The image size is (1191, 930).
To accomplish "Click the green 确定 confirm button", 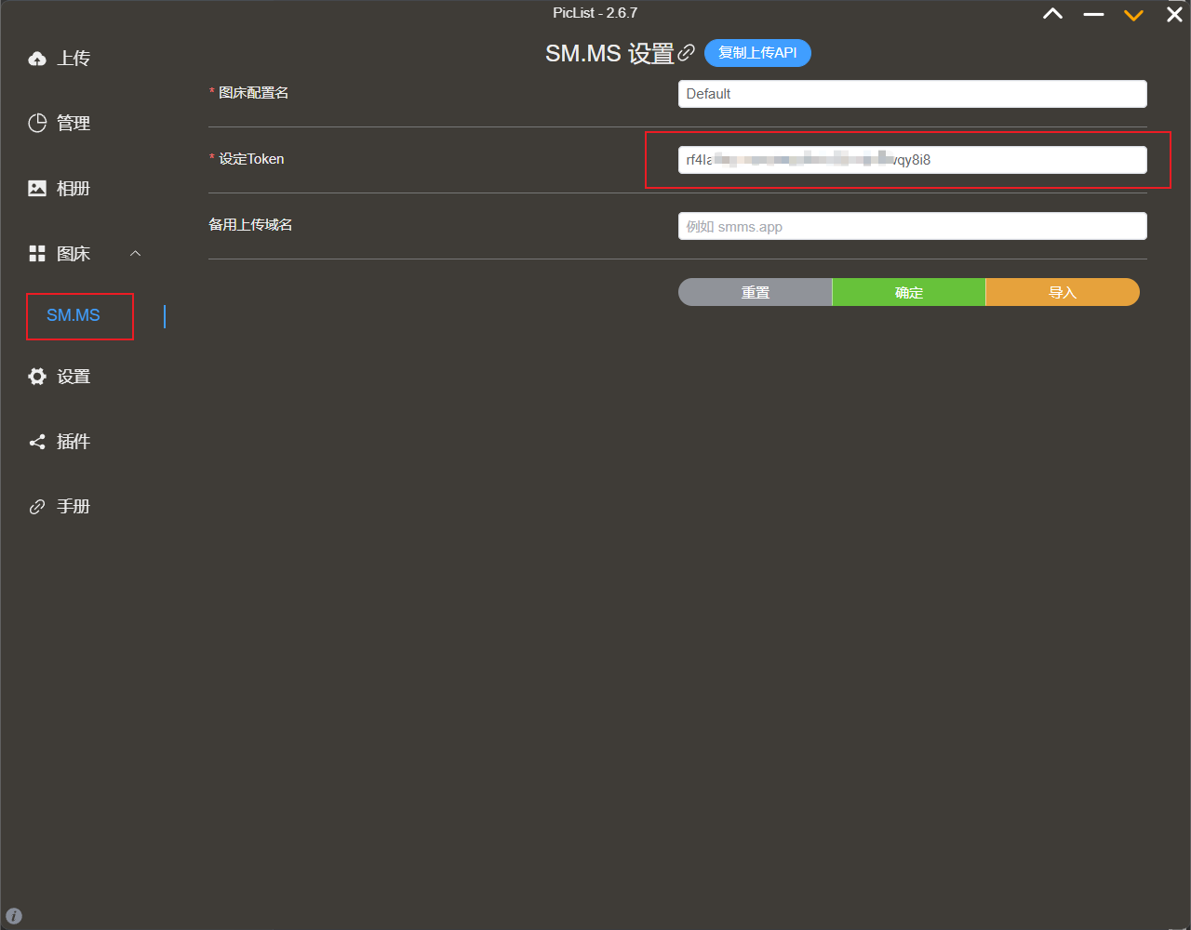I will point(909,292).
